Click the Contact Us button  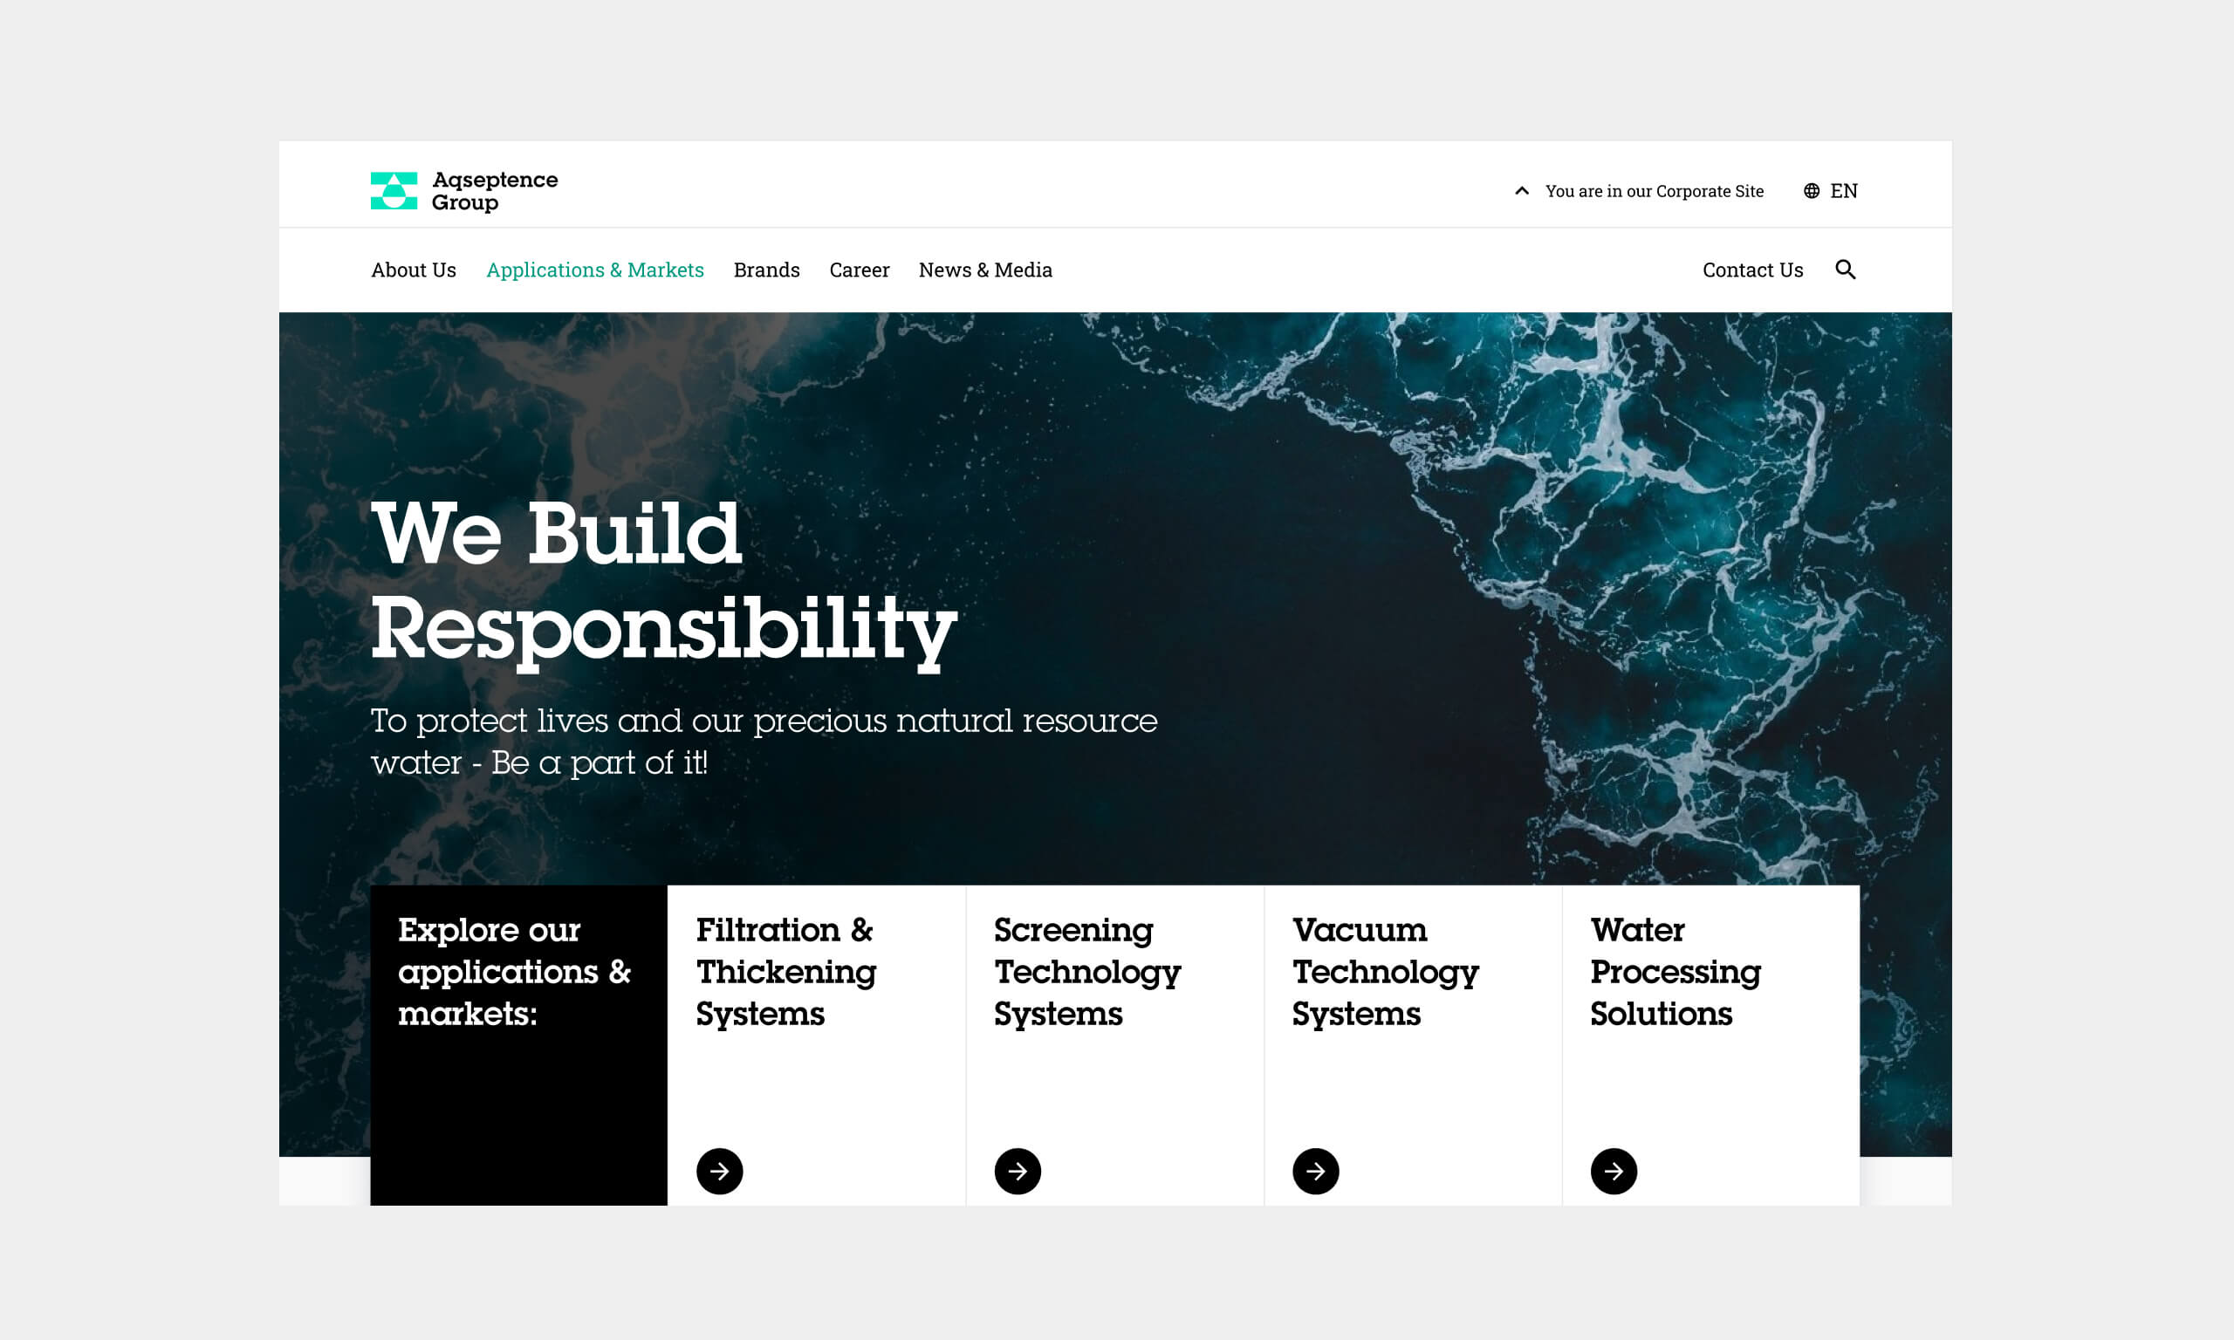click(1752, 270)
